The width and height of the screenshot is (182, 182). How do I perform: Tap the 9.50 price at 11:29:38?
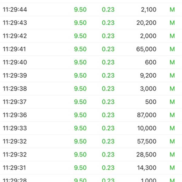(80, 89)
